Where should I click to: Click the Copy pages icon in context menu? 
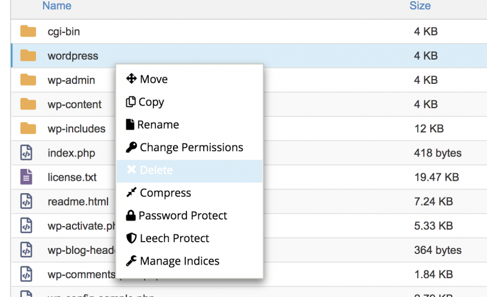(x=131, y=102)
